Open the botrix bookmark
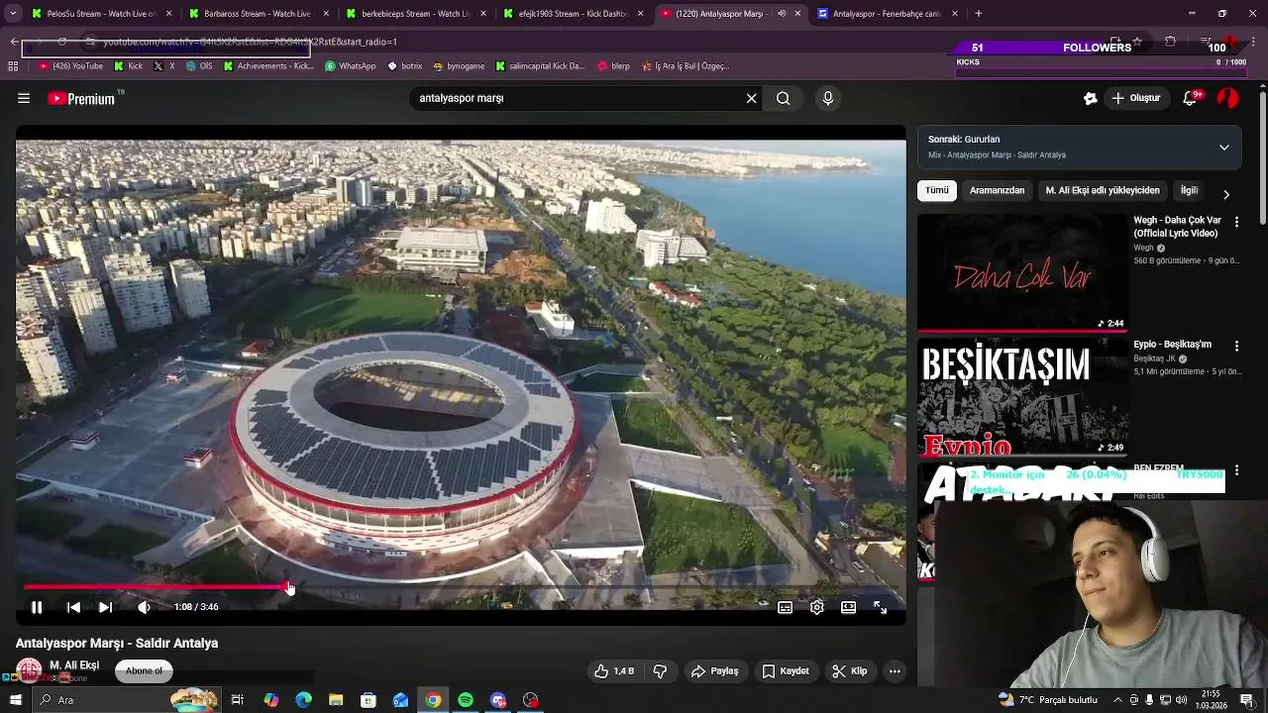Screen dimensions: 1268x713 click(405, 66)
